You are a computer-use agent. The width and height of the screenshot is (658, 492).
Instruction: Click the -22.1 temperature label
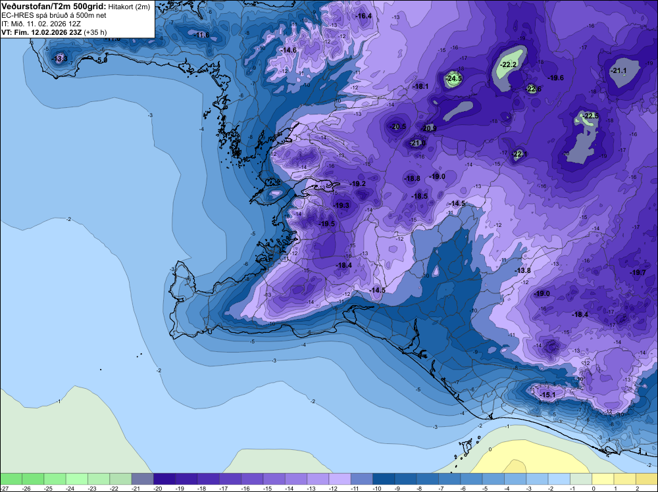coord(520,154)
